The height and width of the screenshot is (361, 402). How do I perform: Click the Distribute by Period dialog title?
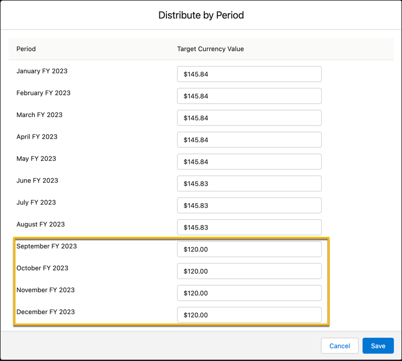pos(201,15)
